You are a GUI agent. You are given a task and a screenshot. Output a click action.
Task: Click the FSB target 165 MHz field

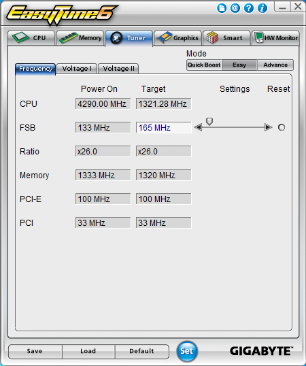(x=163, y=127)
